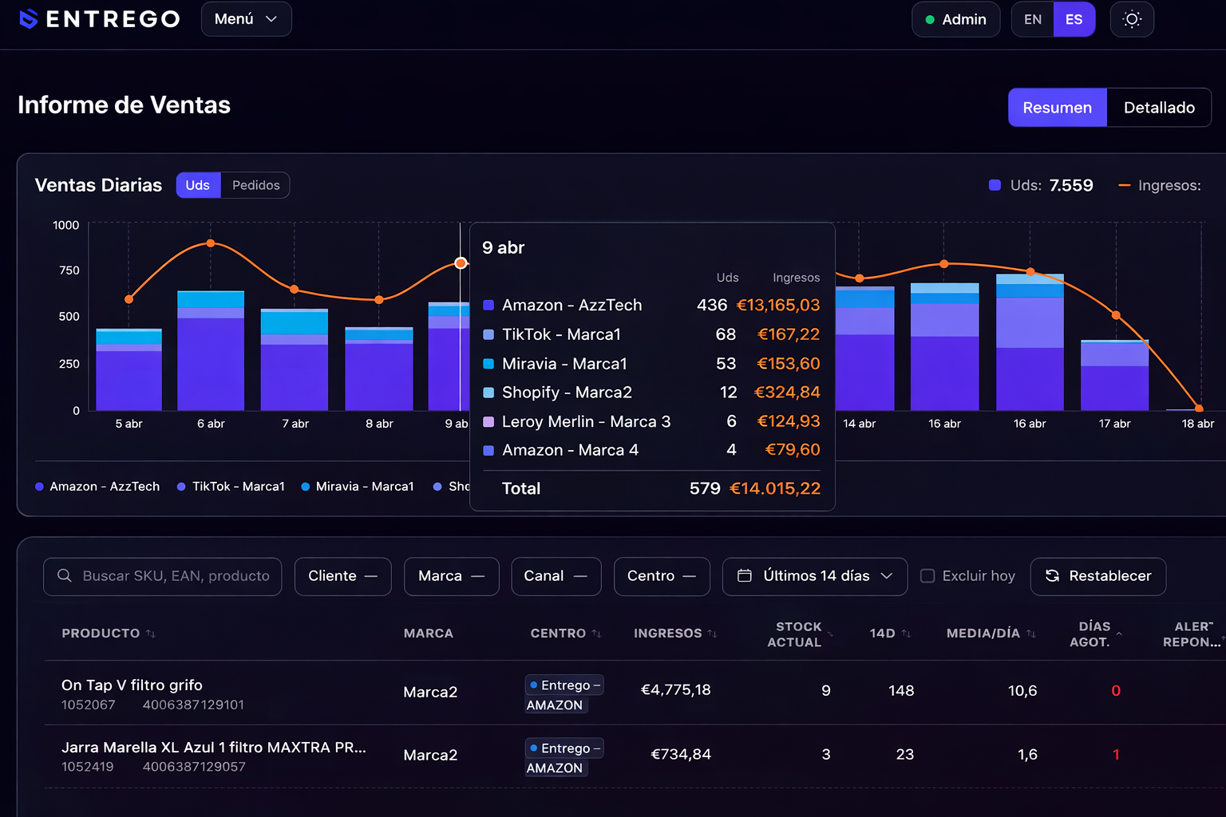The image size is (1226, 817).
Task: Click the calendar icon in date filter
Action: click(x=744, y=576)
